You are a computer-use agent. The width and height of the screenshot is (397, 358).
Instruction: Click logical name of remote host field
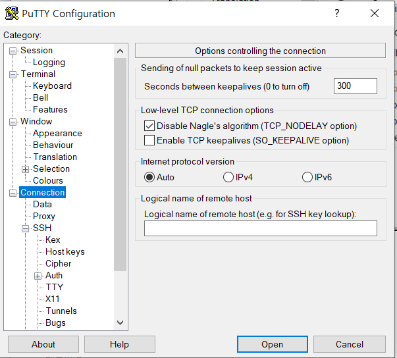coord(261,228)
